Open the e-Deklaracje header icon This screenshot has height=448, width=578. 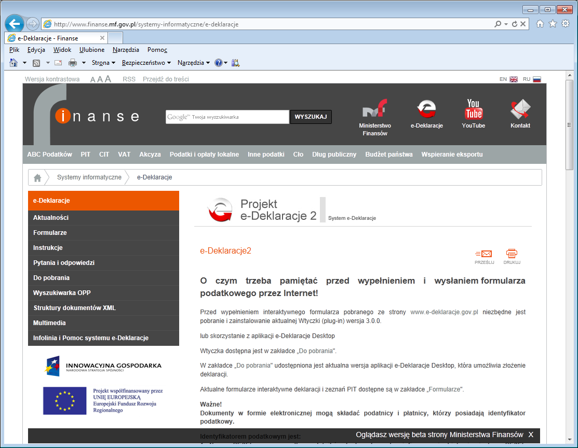point(427,114)
